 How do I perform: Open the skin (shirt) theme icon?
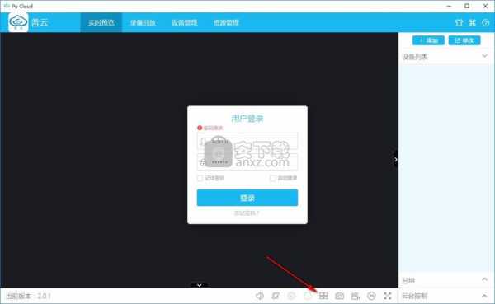[x=459, y=22]
